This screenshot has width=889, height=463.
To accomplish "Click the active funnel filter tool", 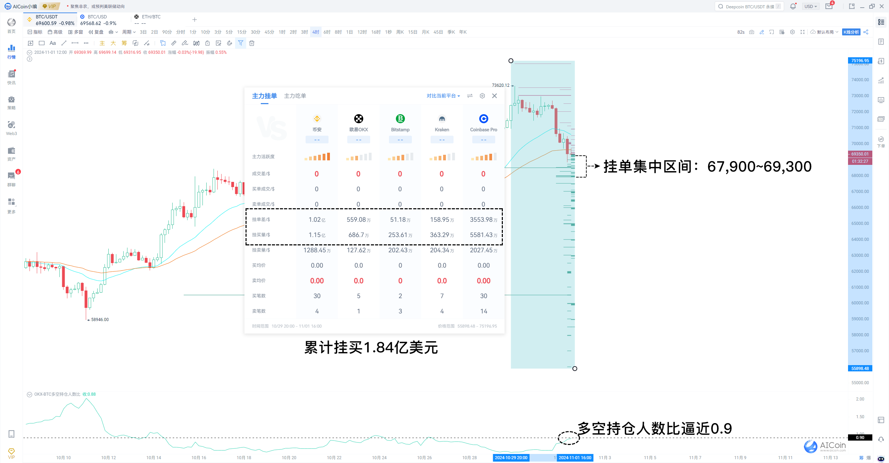I will pos(241,43).
